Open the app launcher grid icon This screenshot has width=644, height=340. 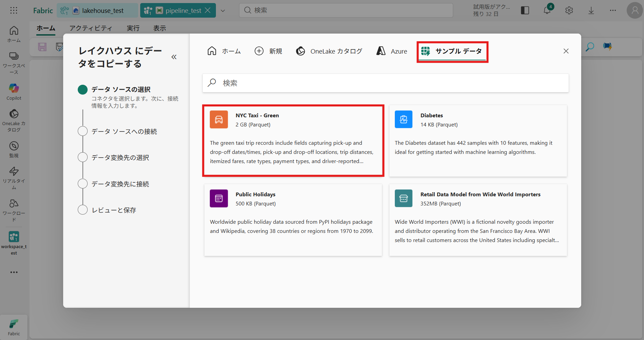pyautogui.click(x=14, y=11)
